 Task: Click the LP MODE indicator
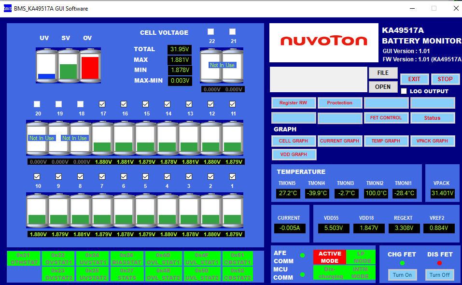[x=361, y=257]
